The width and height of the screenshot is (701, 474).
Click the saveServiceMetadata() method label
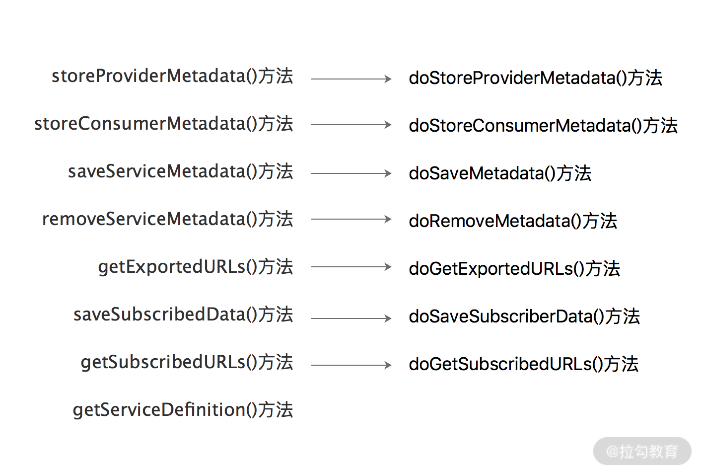click(180, 171)
